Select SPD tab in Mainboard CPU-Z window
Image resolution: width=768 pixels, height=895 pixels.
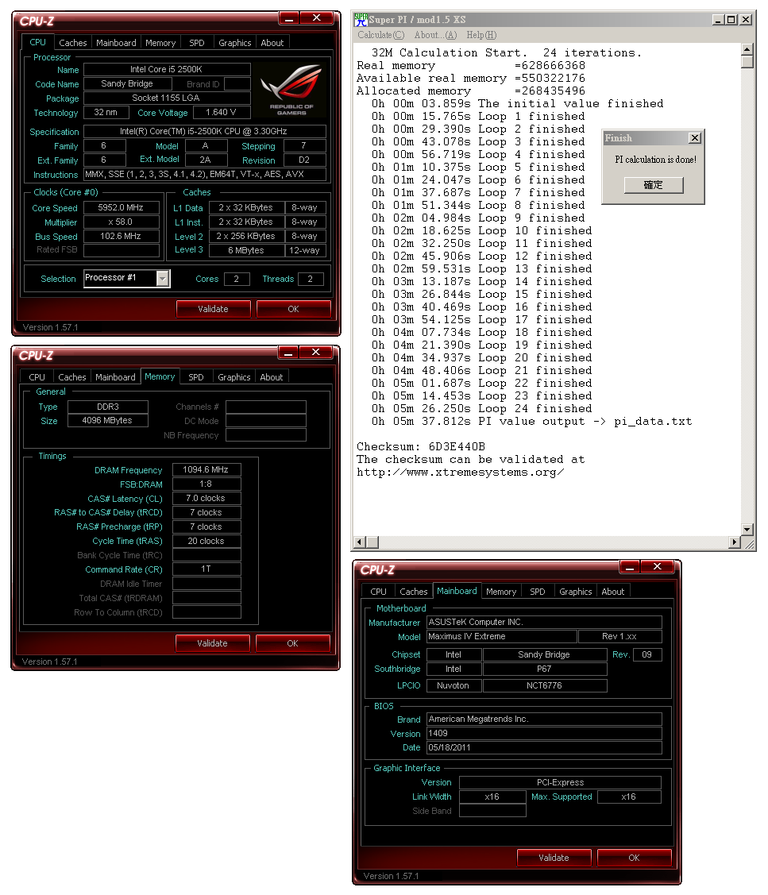point(538,592)
